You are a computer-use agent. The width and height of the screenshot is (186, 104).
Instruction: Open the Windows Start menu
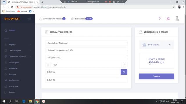[x=4, y=101]
